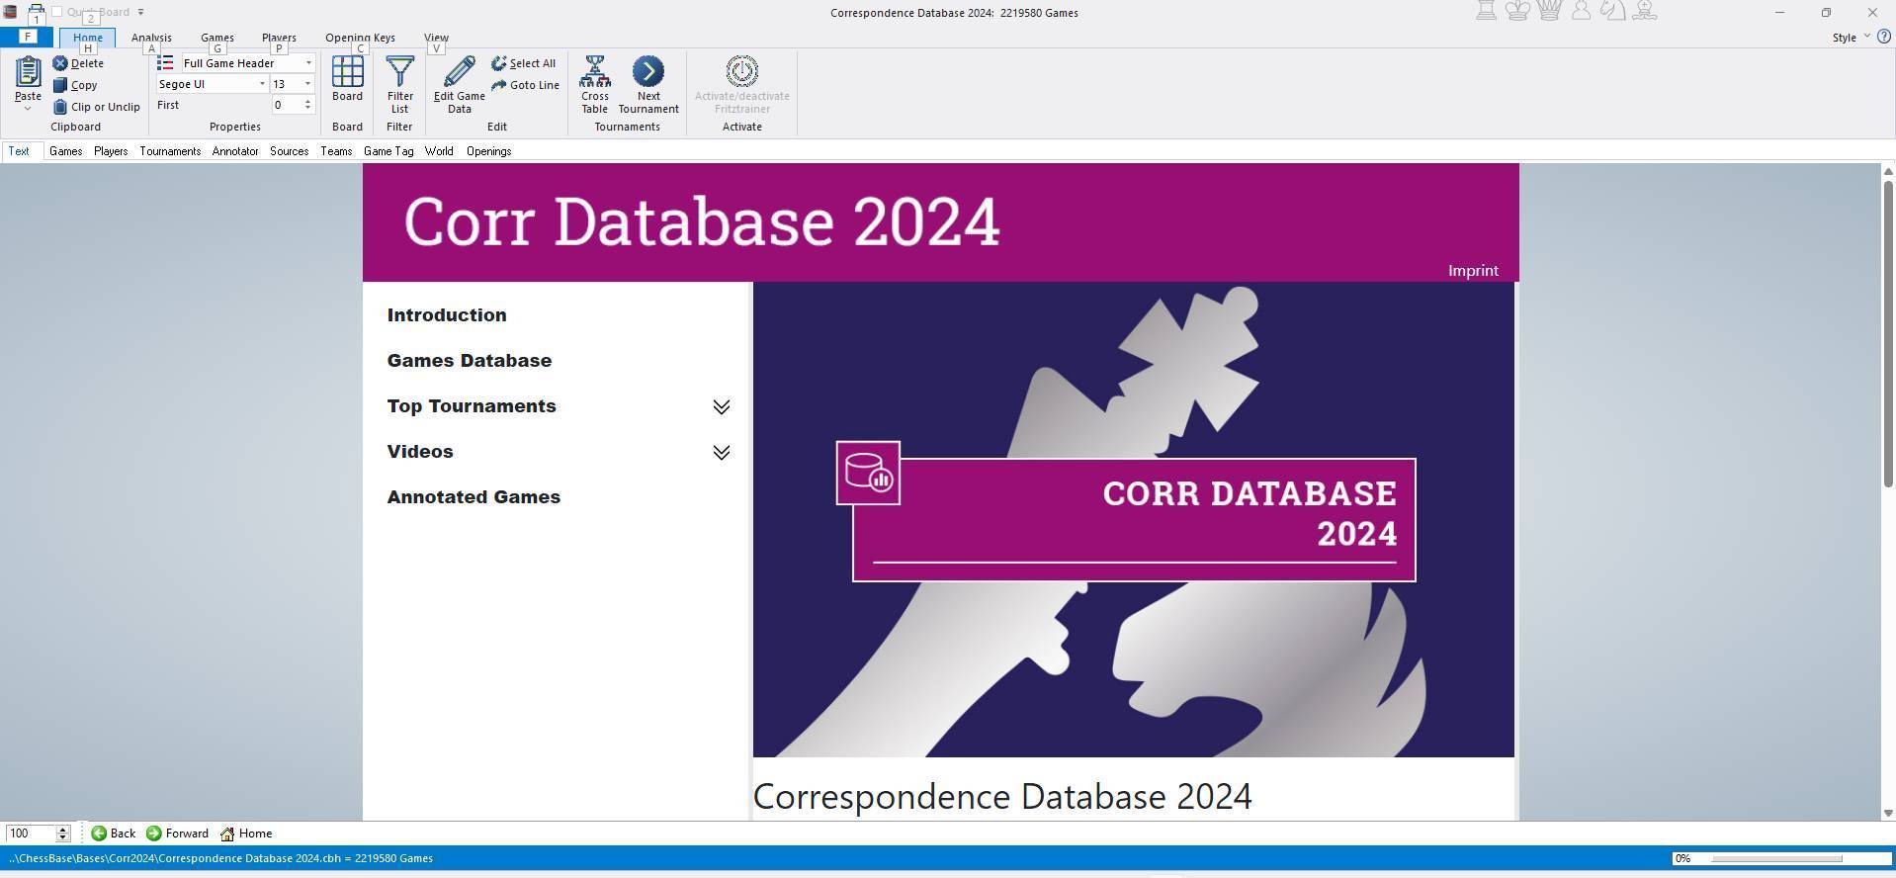
Task: Open the Board grid icon
Action: tap(347, 72)
